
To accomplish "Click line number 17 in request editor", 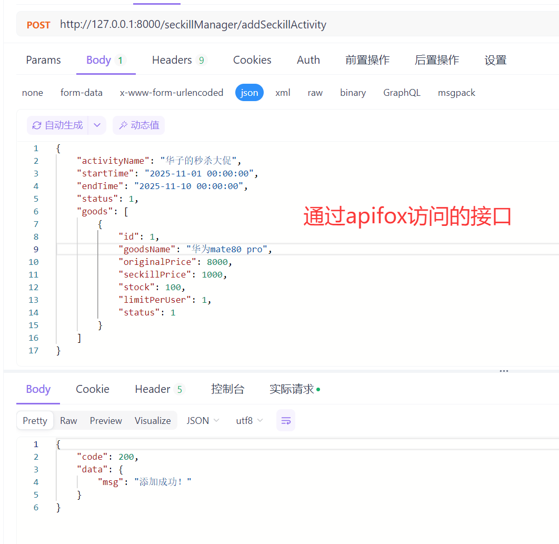I will (x=34, y=351).
